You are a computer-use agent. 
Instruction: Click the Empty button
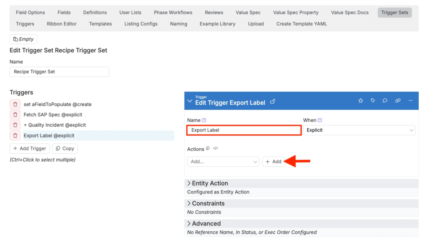pos(23,39)
